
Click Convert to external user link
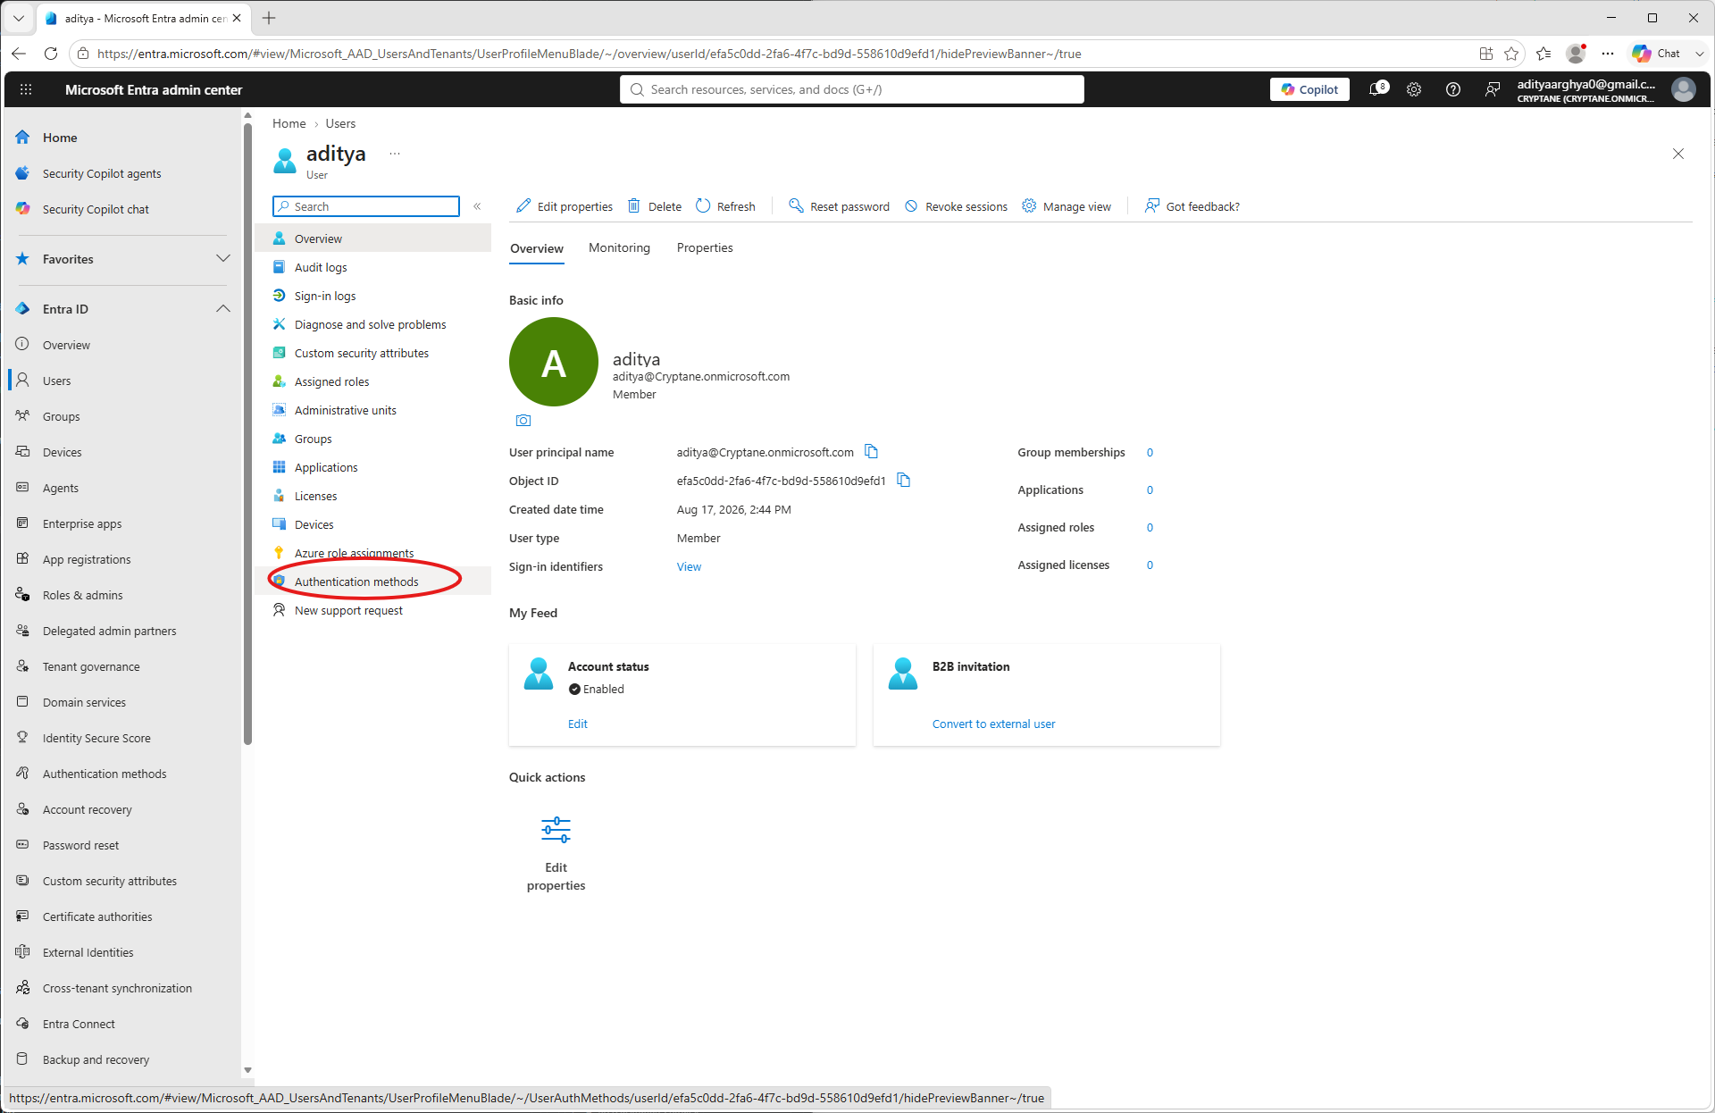click(x=993, y=724)
